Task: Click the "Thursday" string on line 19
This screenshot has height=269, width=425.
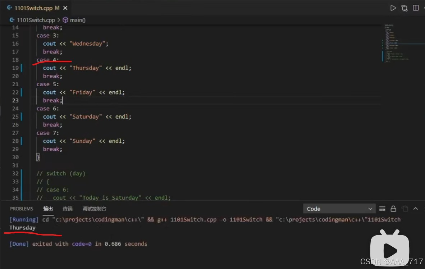Action: (86, 68)
